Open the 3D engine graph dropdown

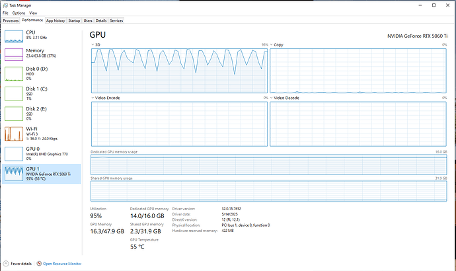click(93, 45)
